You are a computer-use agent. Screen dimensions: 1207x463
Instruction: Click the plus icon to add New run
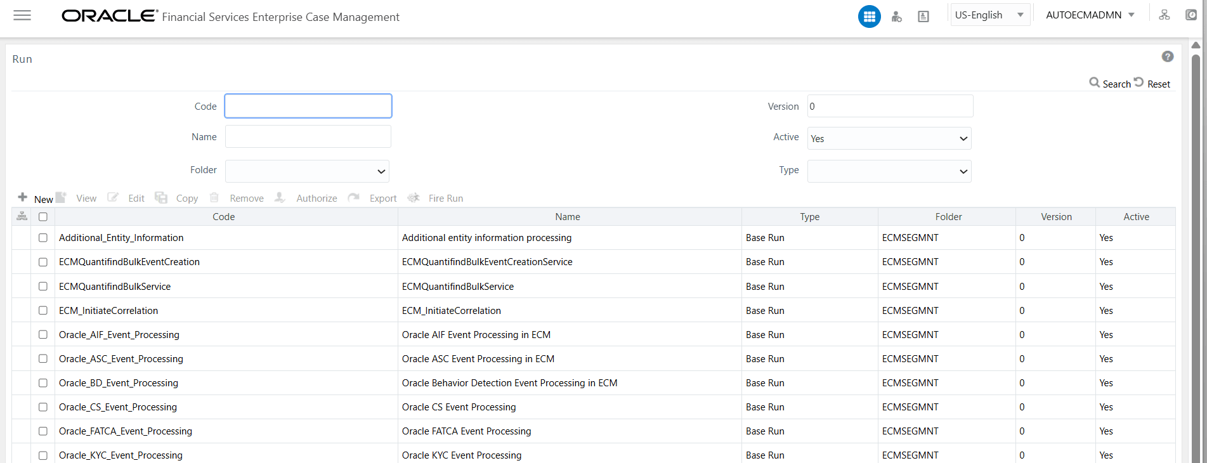23,197
